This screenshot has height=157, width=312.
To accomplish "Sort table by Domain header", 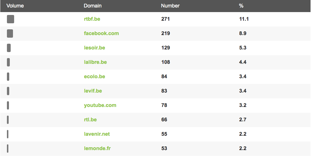I will click(x=93, y=6).
